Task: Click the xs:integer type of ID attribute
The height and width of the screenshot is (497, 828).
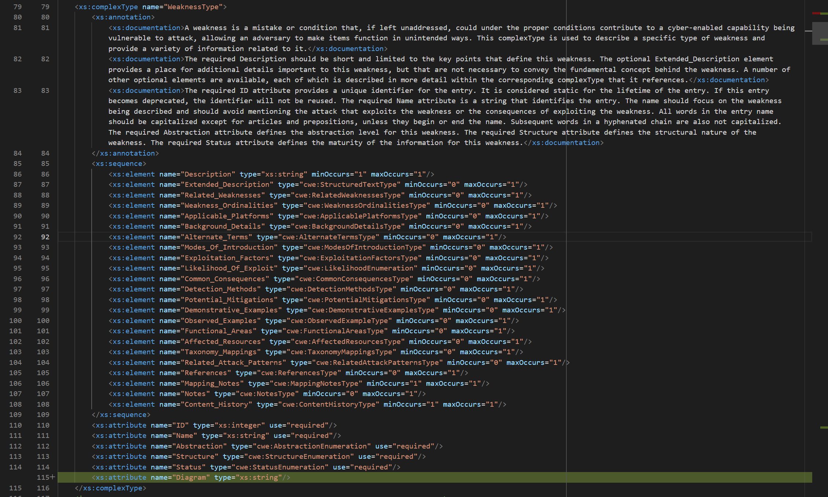Action: tap(240, 425)
